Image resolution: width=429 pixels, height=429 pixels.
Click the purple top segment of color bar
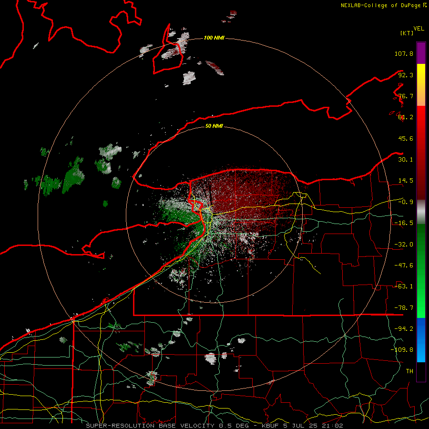tap(421, 53)
